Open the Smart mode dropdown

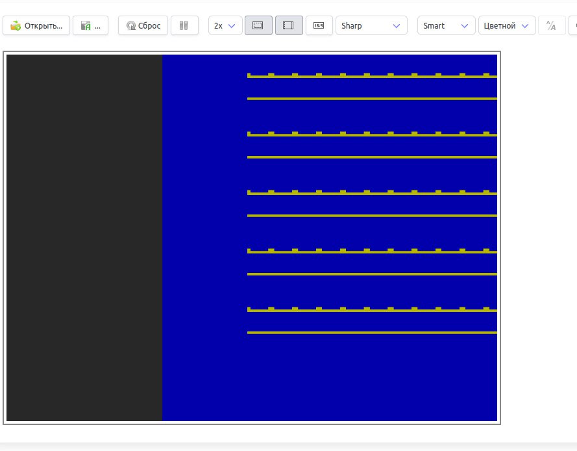(x=445, y=26)
